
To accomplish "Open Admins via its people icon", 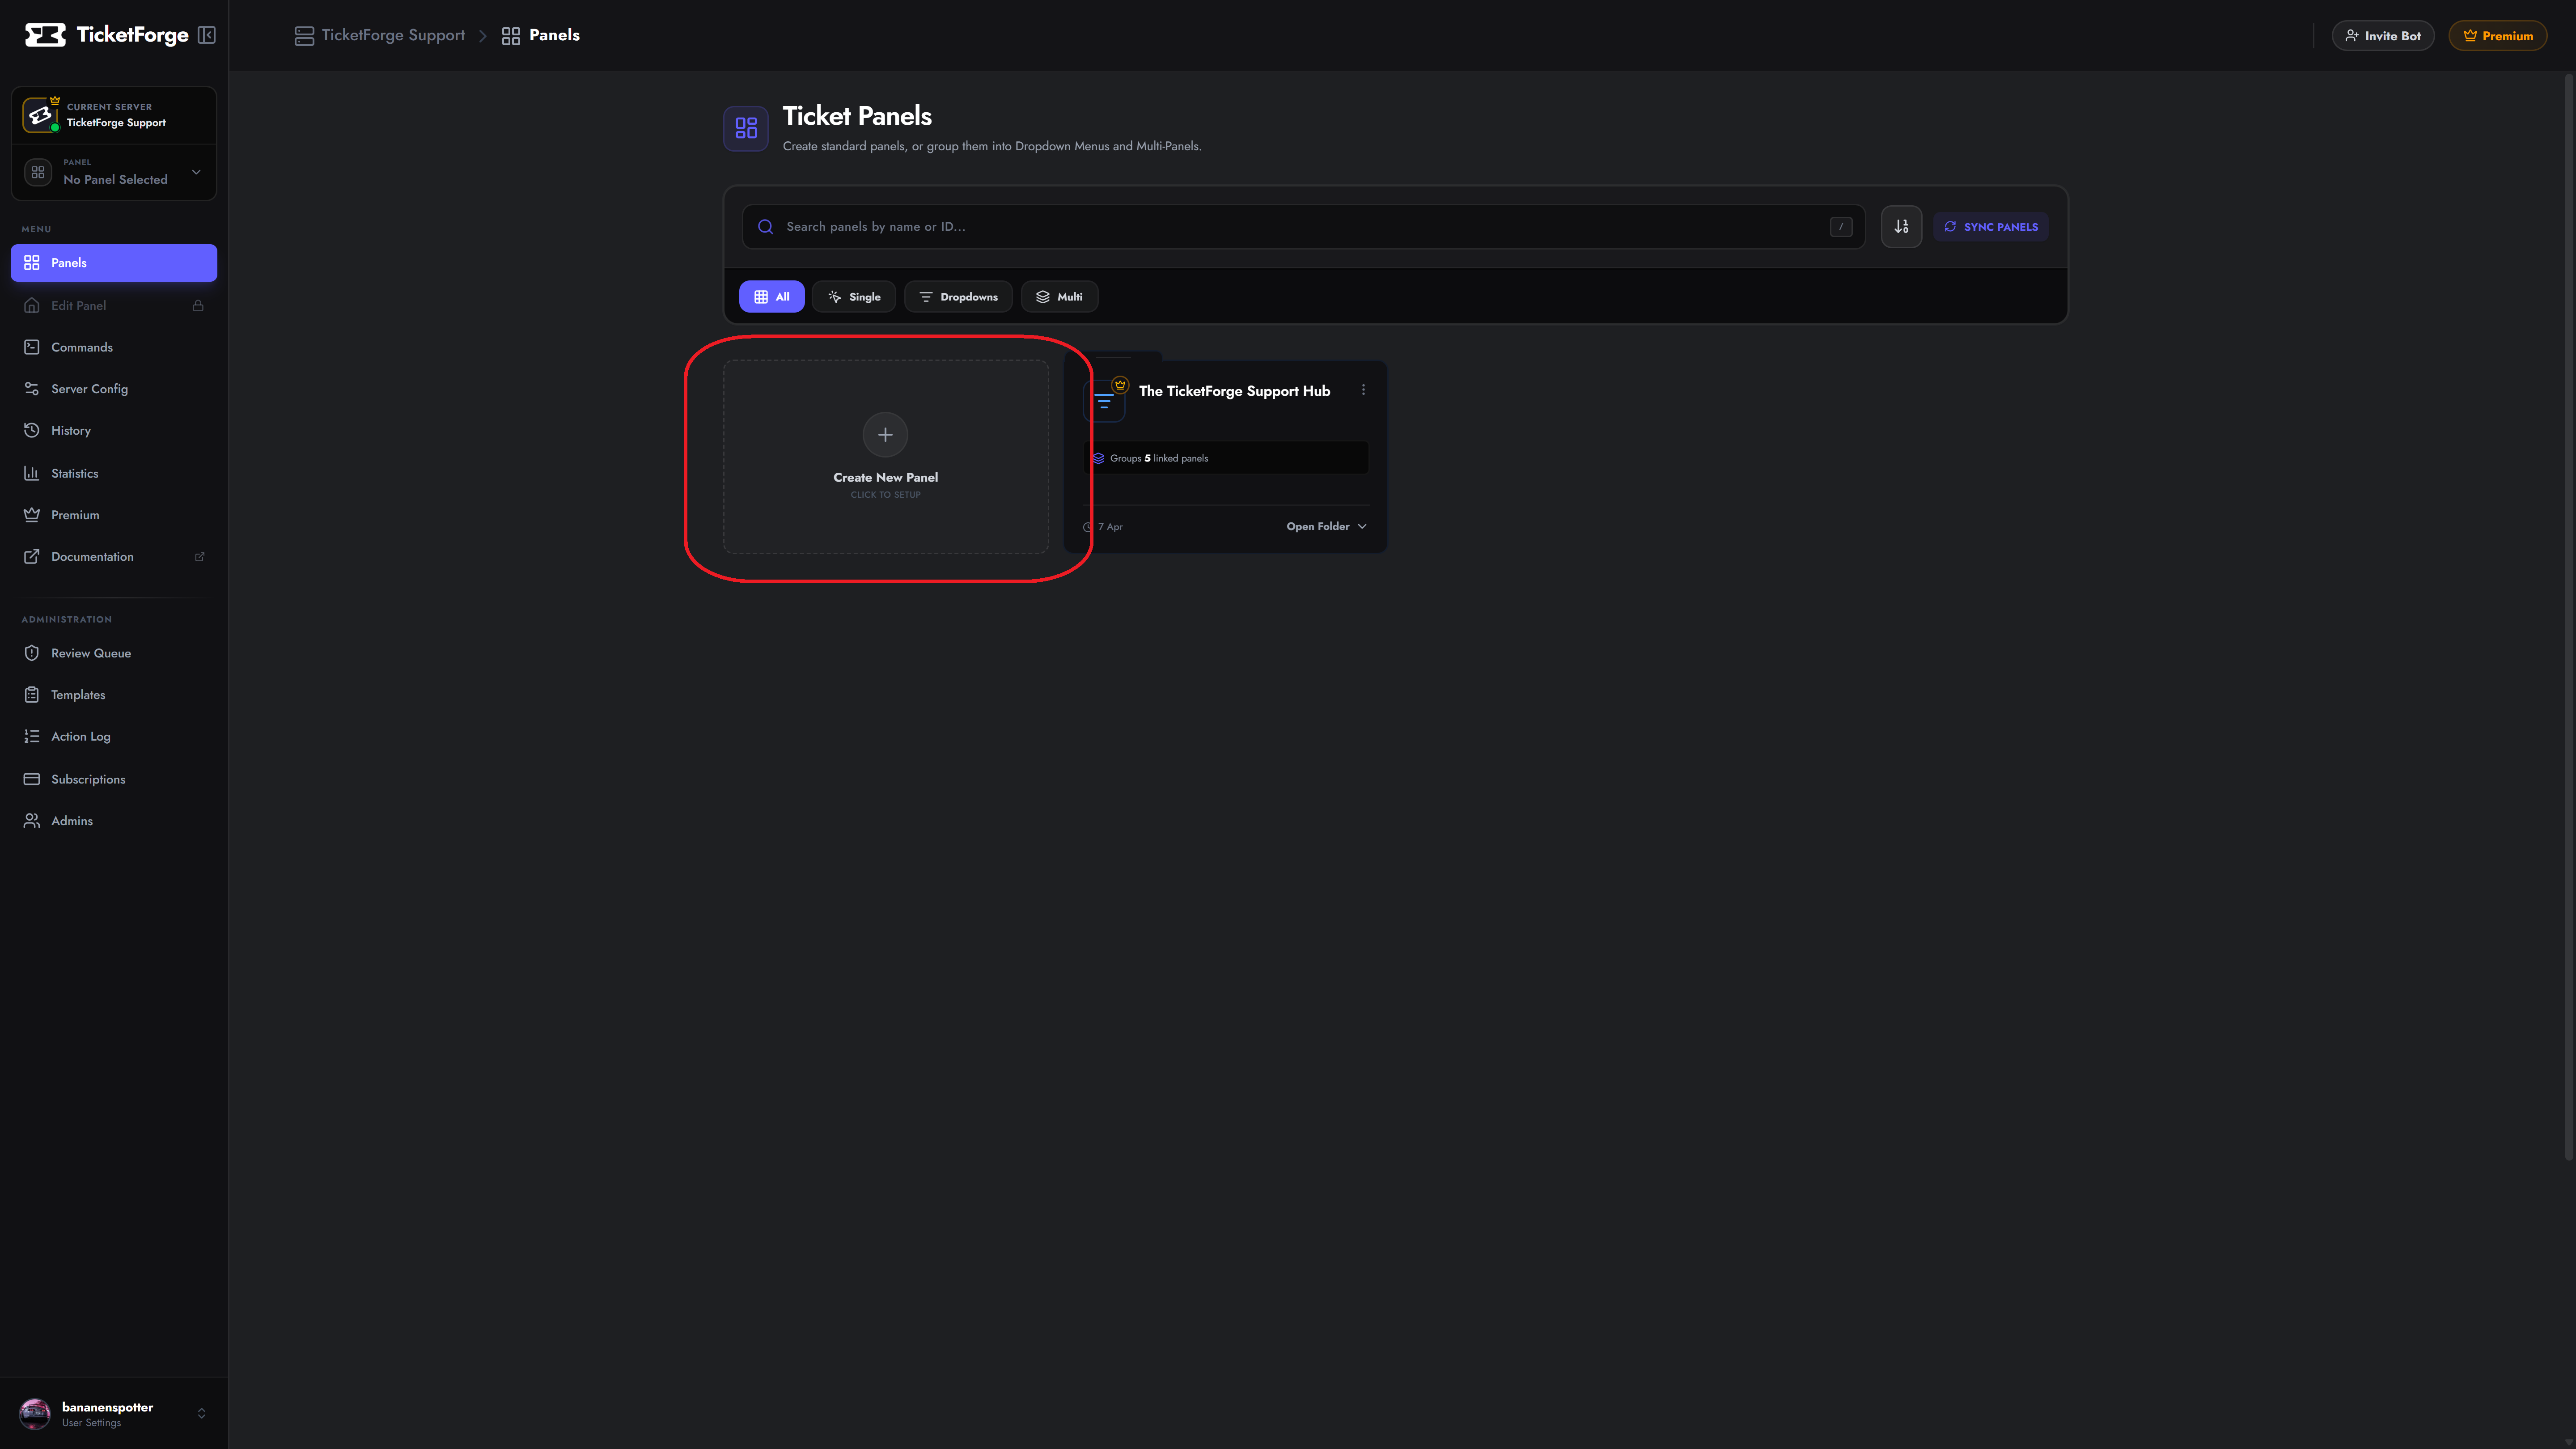I will (32, 821).
